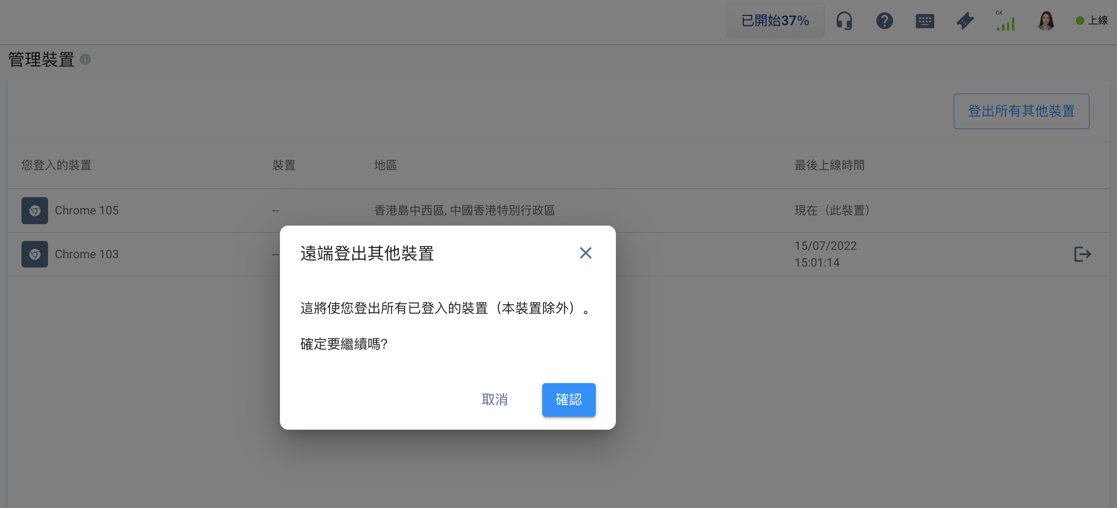Click the 登出所有其他裝置 button
Viewport: 1117px width, 508px height.
(1021, 111)
